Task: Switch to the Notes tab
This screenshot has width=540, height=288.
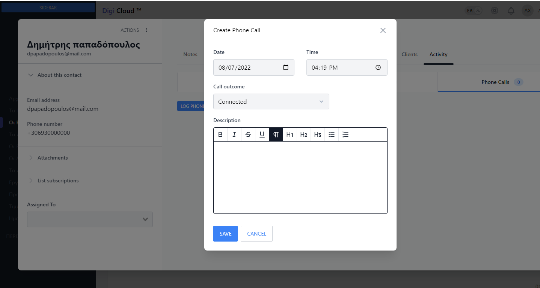Action: 190,54
